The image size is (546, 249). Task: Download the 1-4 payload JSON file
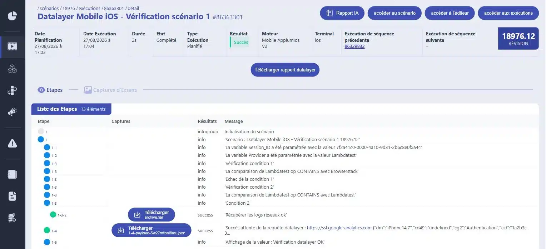tap(152, 230)
